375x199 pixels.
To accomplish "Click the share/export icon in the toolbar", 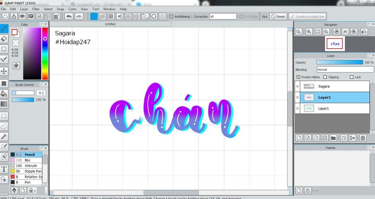I will click(x=14, y=16).
